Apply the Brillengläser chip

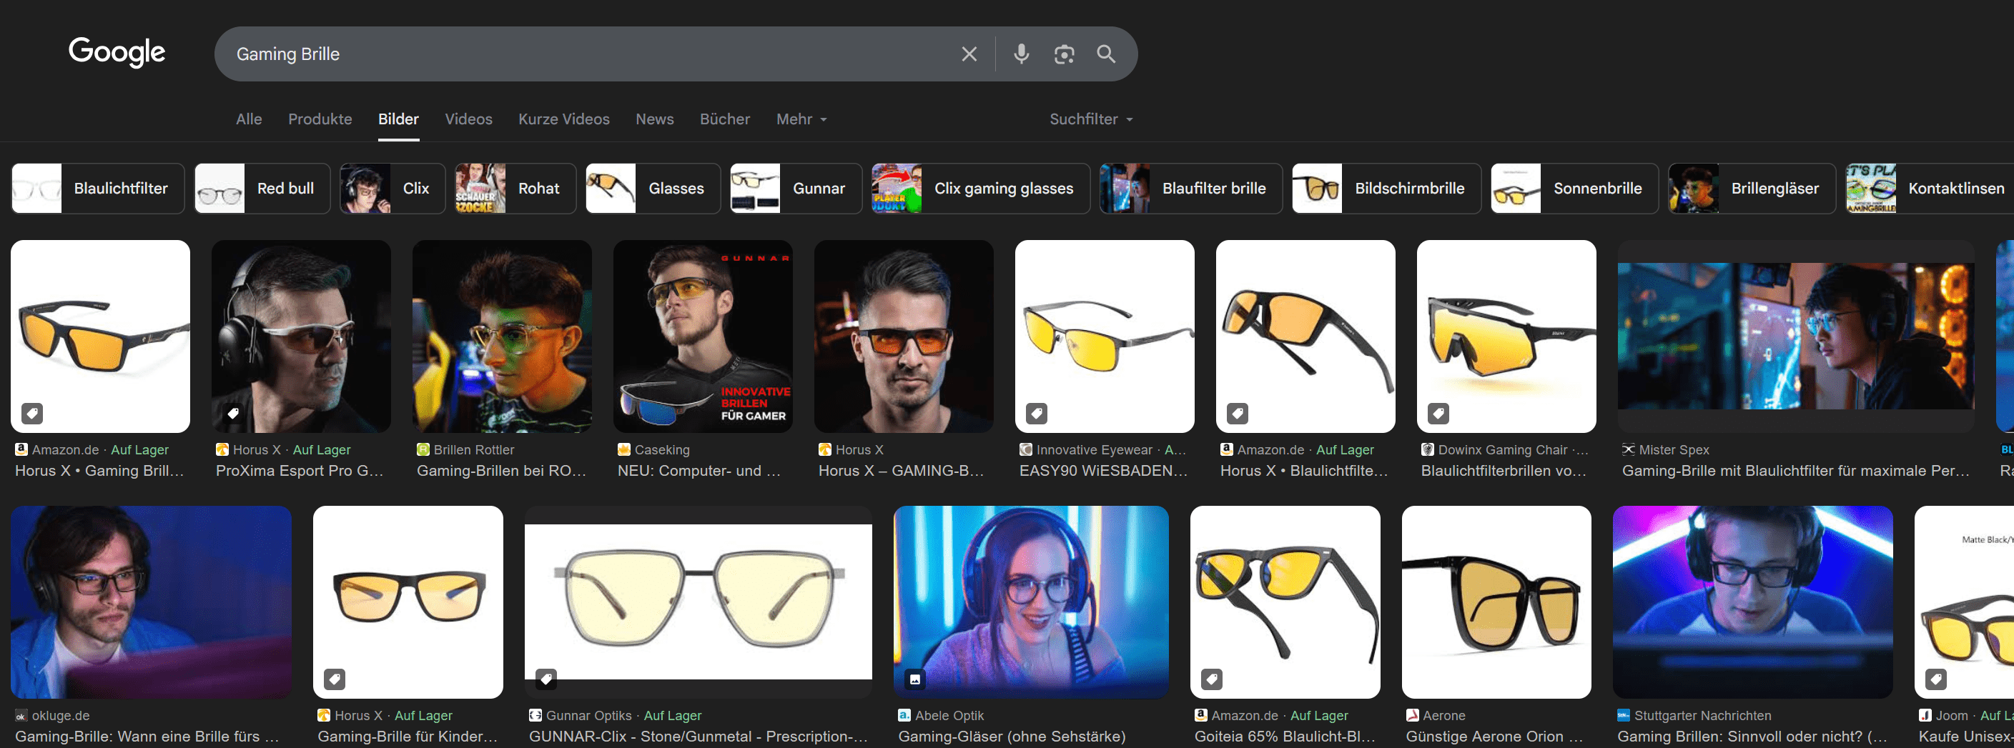(1752, 189)
